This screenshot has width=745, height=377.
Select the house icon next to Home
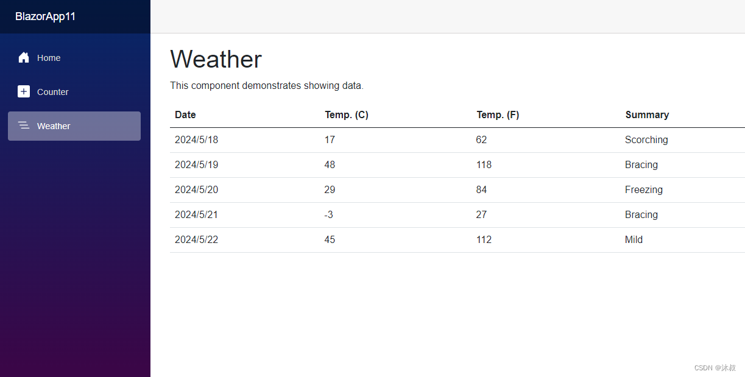23,57
